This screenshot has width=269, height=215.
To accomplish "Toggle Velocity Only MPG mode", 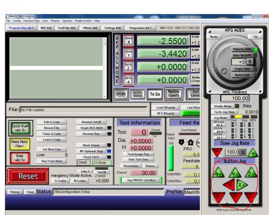I will [242, 49].
